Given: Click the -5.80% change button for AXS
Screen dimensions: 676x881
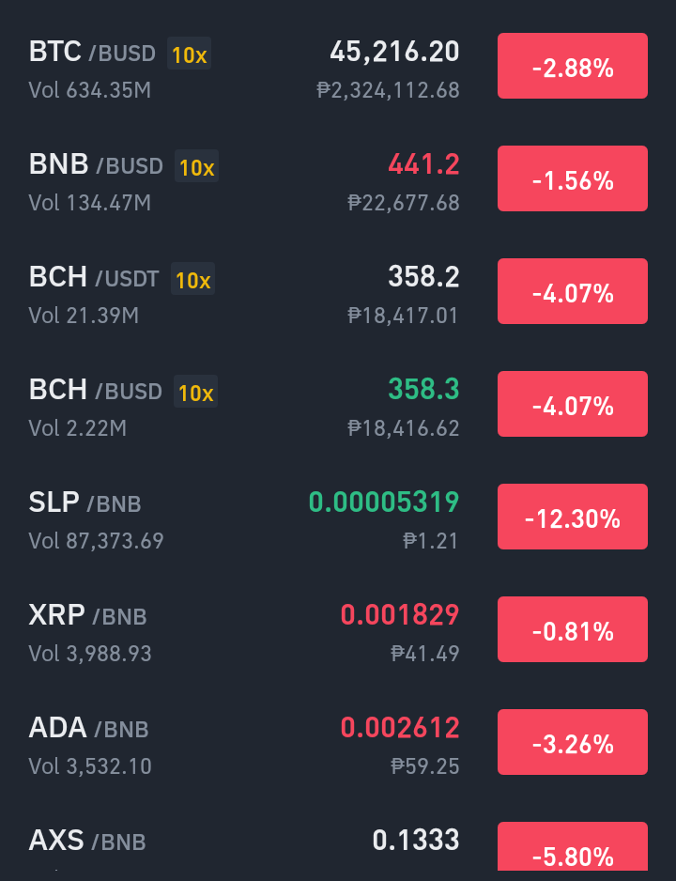Looking at the screenshot, I should 573,847.
